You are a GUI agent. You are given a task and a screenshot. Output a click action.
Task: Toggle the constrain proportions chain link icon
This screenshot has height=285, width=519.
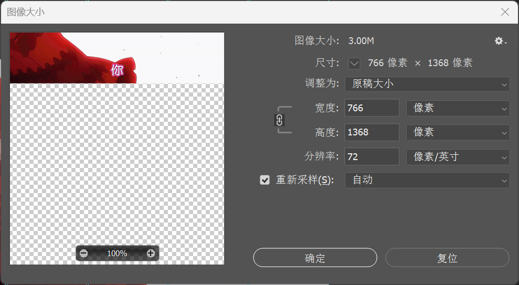(x=279, y=120)
